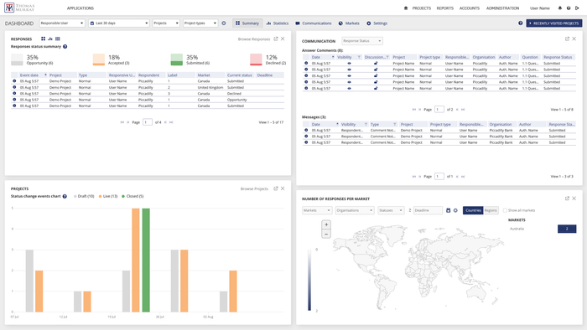Viewport: 587px width, 330px height.
Task: Pop out the Responses panel
Action: click(276, 39)
